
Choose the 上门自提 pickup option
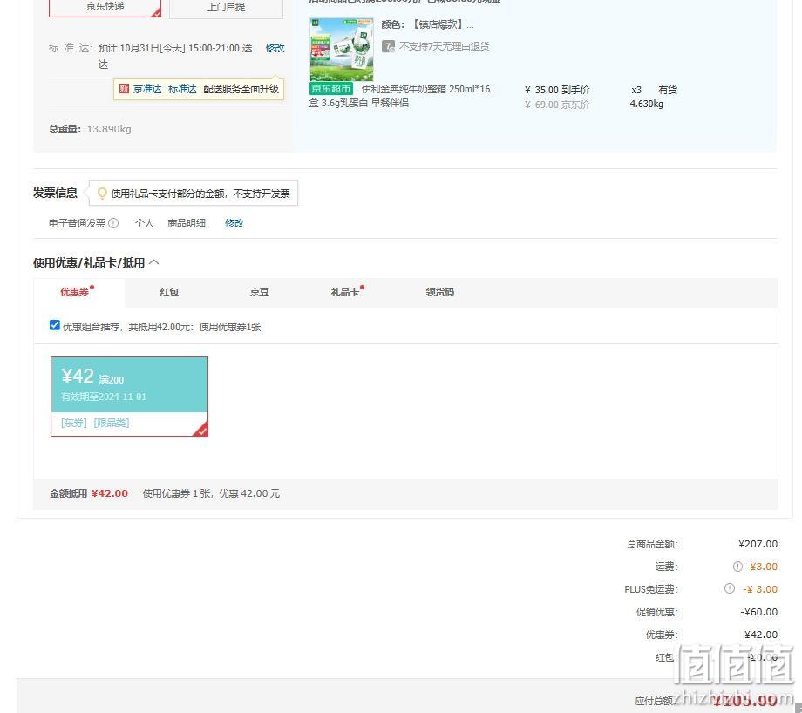coord(226,7)
